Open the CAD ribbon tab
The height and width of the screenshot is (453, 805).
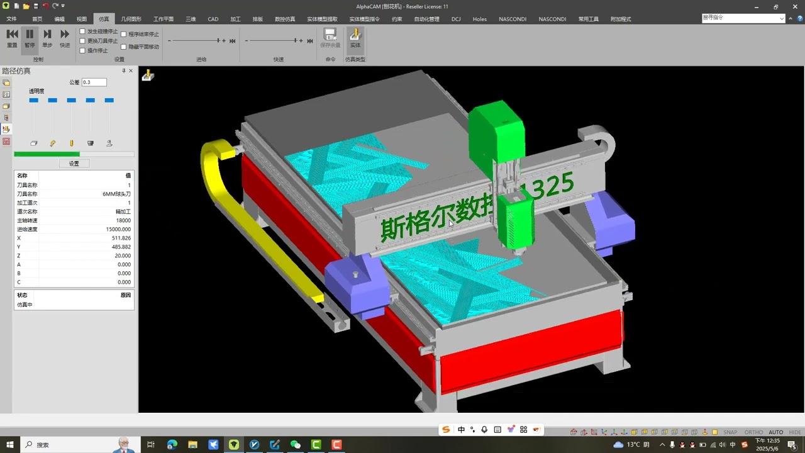pyautogui.click(x=213, y=19)
